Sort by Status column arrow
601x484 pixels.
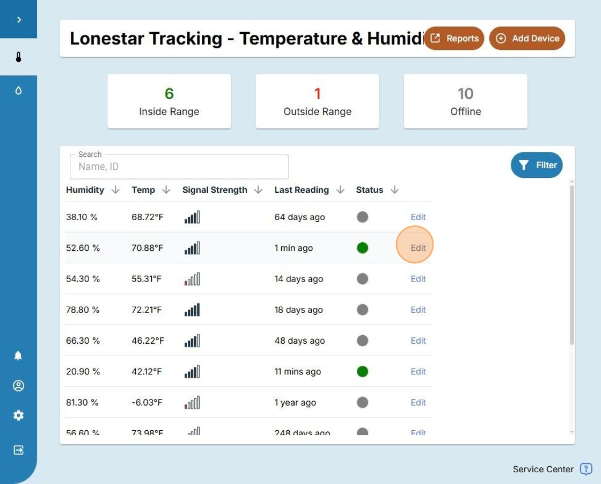pyautogui.click(x=395, y=190)
